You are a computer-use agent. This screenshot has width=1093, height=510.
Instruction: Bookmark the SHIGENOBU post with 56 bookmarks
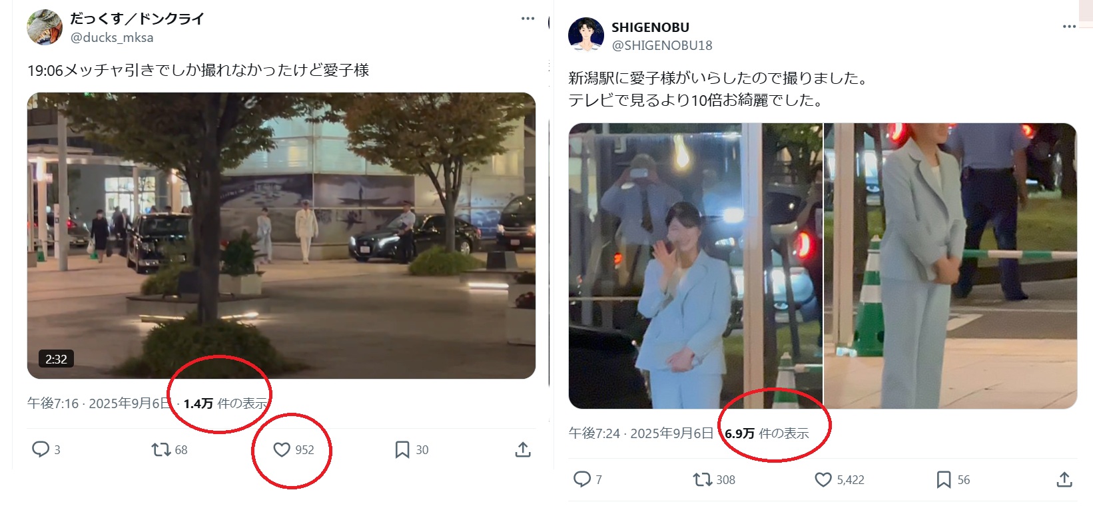(x=944, y=479)
